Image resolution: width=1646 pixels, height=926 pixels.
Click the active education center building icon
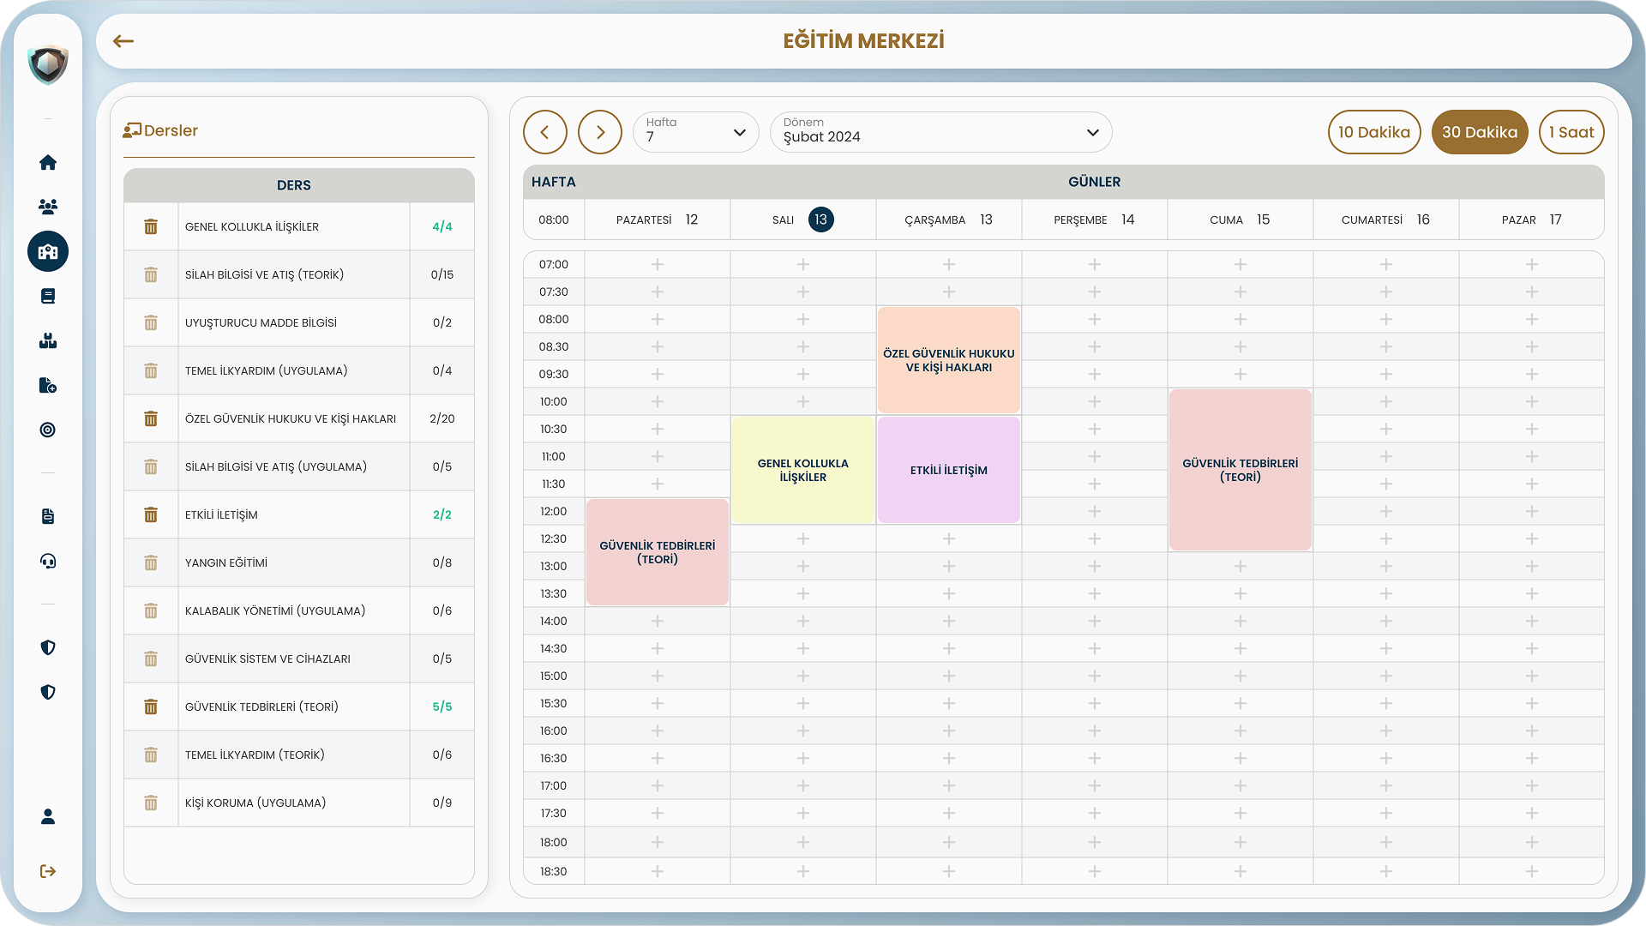tap(48, 251)
